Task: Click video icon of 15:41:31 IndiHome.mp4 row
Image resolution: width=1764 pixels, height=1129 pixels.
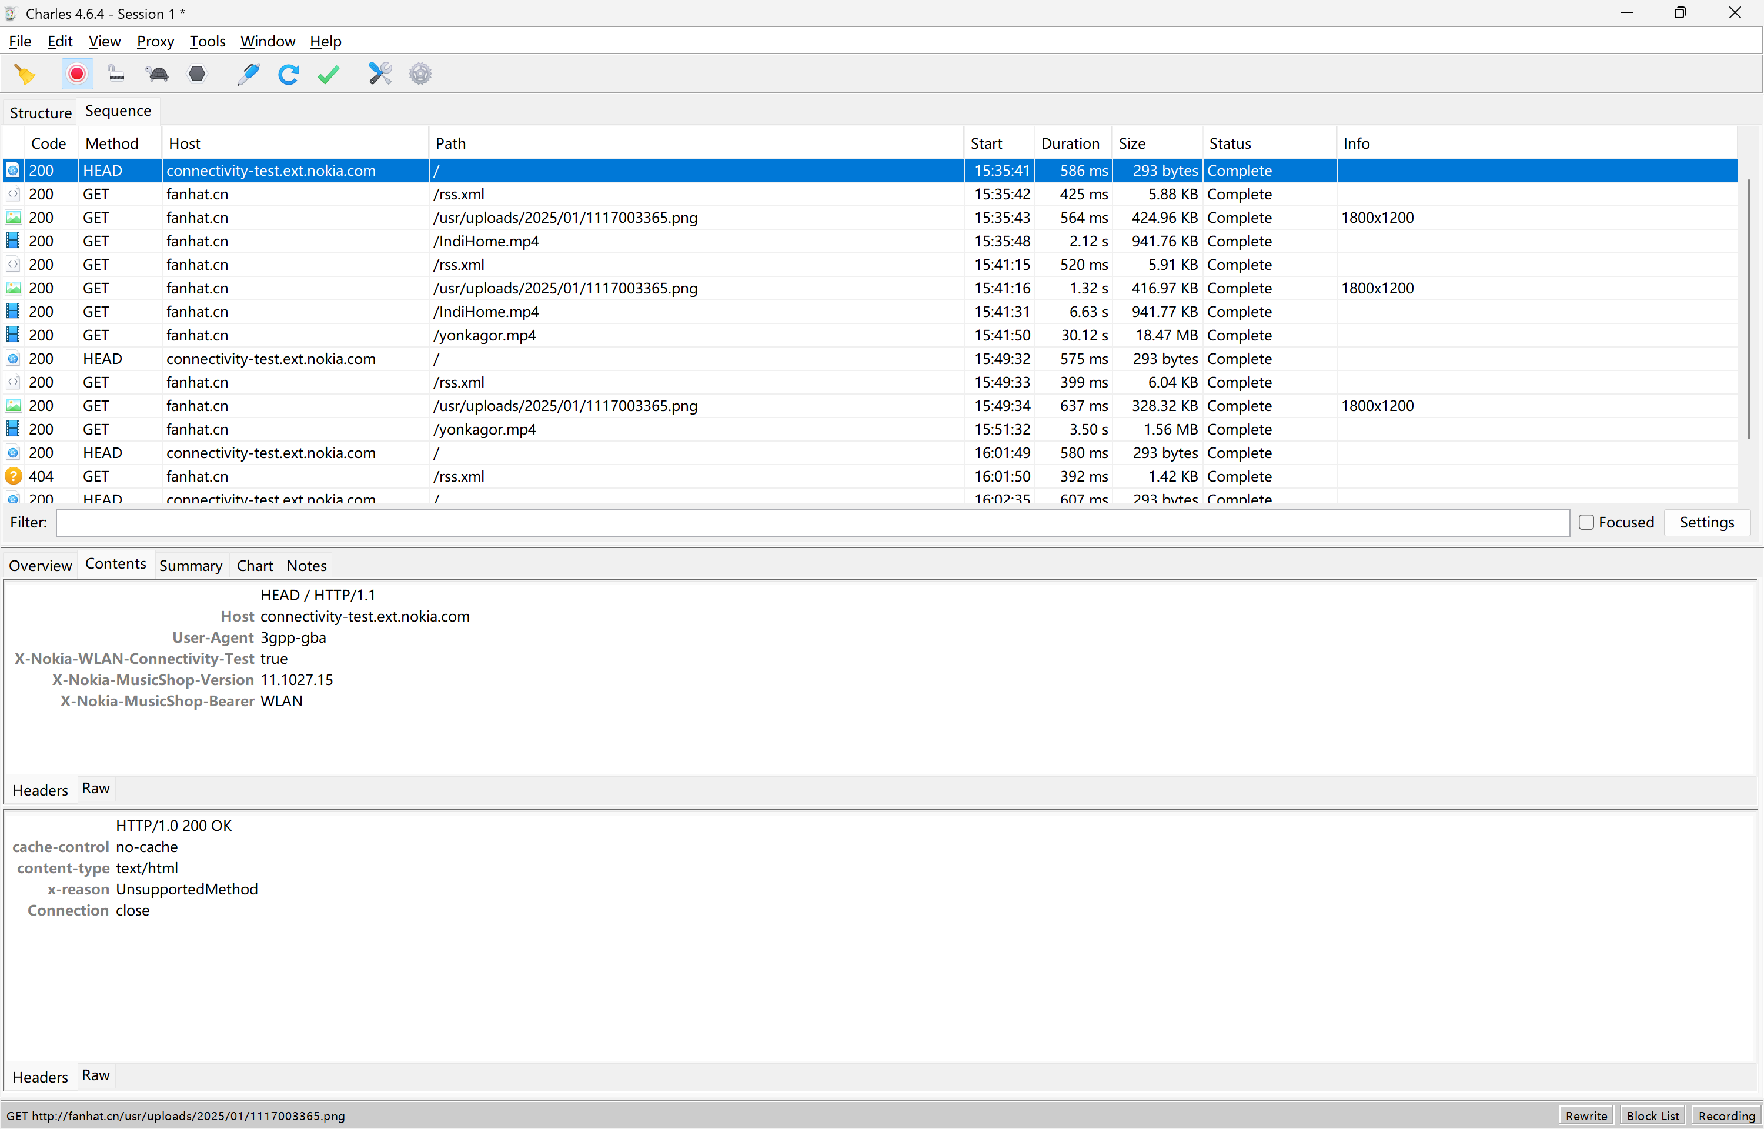Action: pos(13,312)
